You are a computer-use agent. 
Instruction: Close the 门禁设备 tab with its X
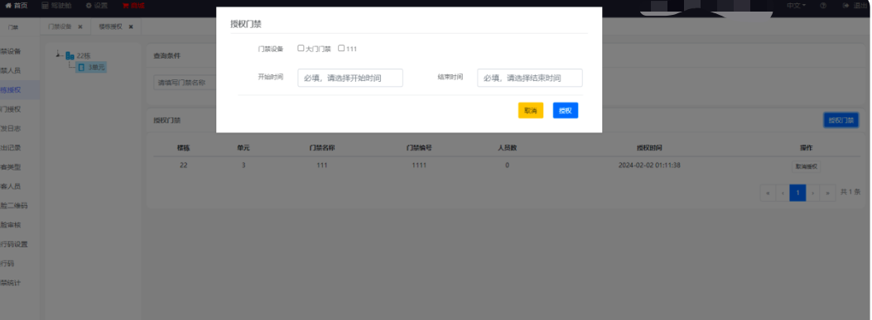[80, 26]
